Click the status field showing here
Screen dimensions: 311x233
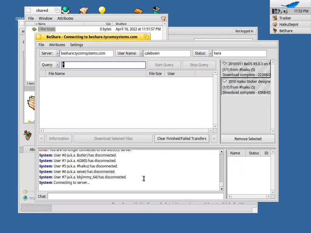239,53
